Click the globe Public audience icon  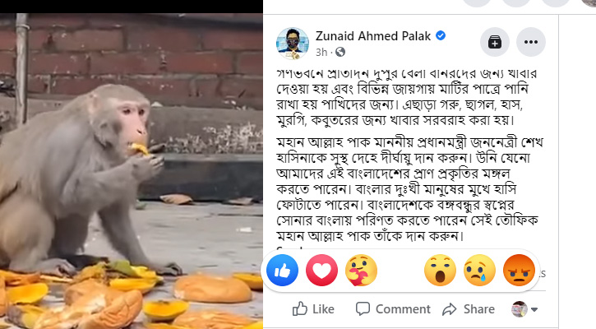pyautogui.click(x=340, y=52)
